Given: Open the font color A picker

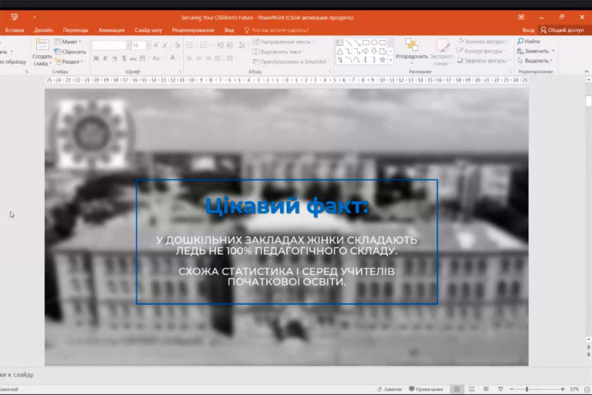Looking at the screenshot, I should pos(172,58).
